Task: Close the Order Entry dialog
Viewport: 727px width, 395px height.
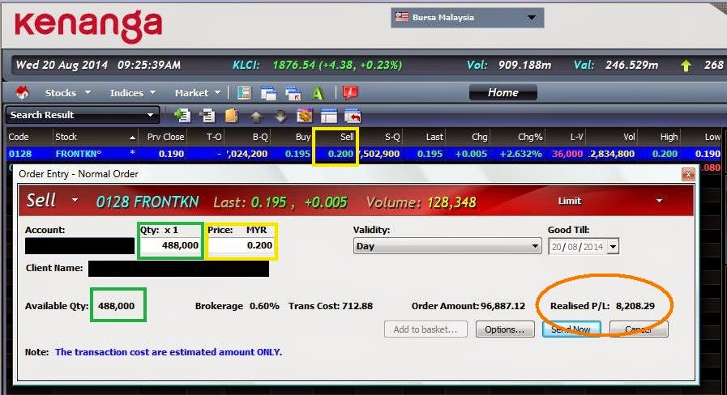Action: pyautogui.click(x=687, y=174)
